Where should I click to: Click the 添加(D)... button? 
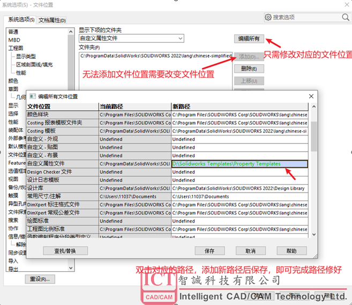click(249, 57)
